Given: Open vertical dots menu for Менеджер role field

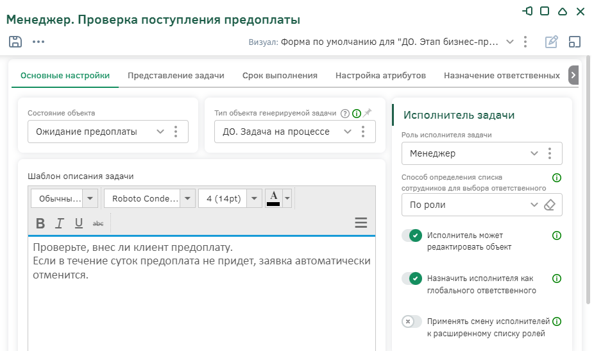Looking at the screenshot, I should [x=550, y=153].
